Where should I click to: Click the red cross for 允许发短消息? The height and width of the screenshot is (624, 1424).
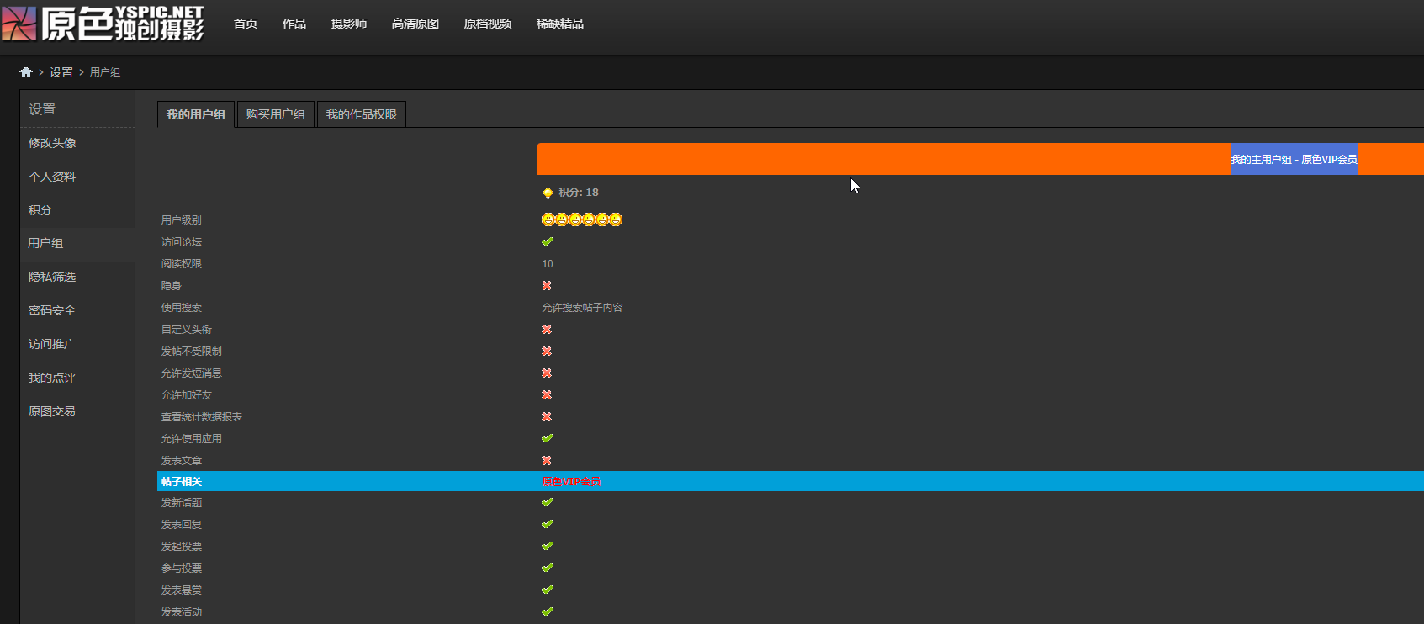tap(547, 373)
